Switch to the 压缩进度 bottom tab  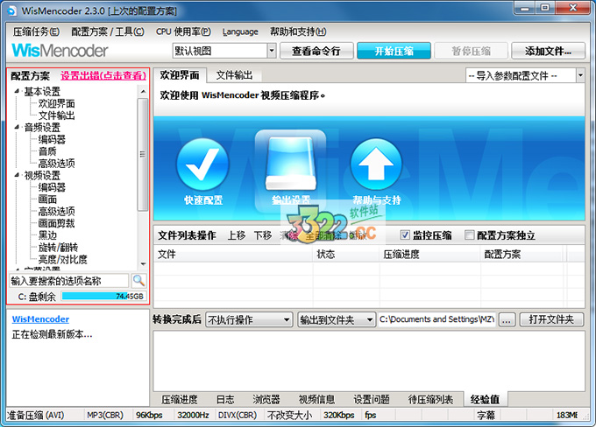pyautogui.click(x=180, y=399)
